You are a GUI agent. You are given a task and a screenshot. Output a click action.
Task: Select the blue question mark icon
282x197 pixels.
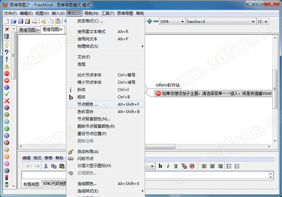pyautogui.click(x=7, y=52)
